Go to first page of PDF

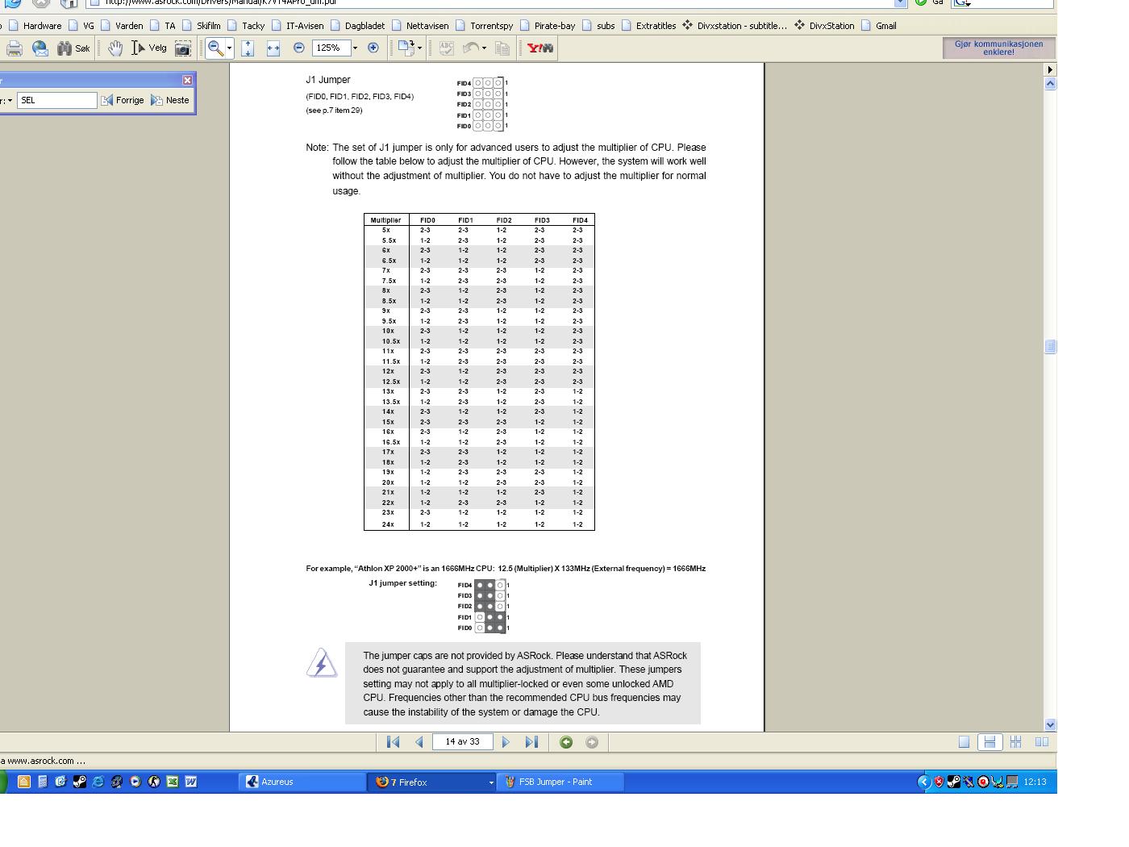pyautogui.click(x=394, y=742)
